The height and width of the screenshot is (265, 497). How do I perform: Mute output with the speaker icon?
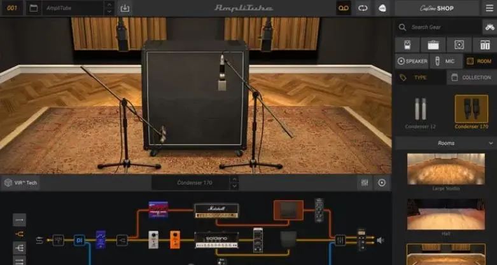(381, 241)
